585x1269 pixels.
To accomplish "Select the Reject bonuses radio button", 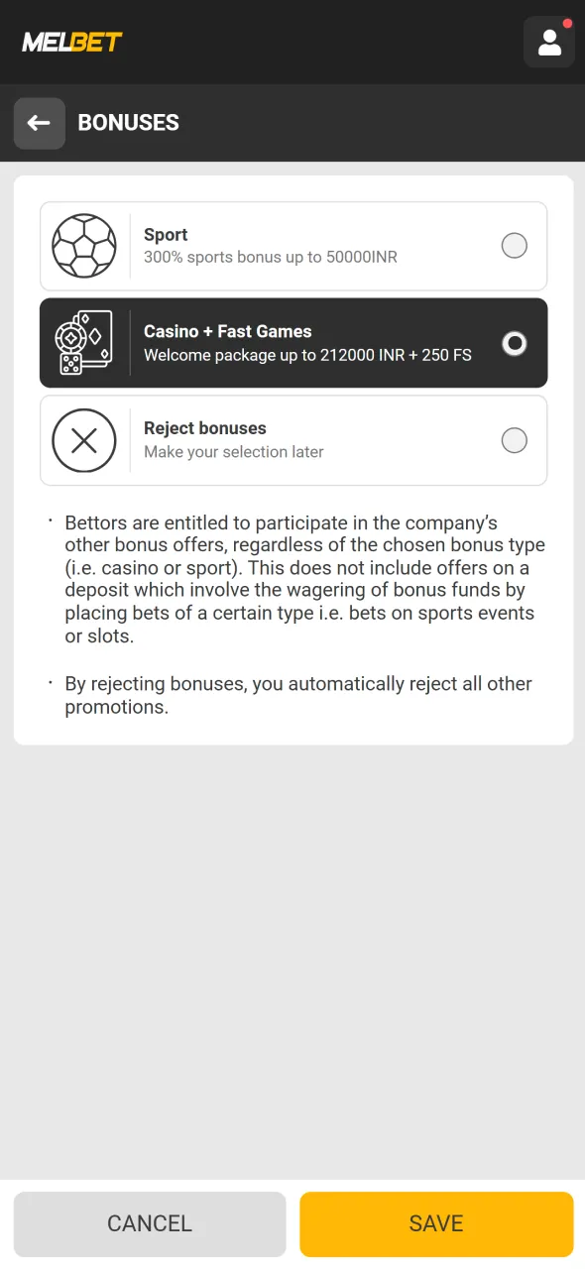I will point(514,440).
